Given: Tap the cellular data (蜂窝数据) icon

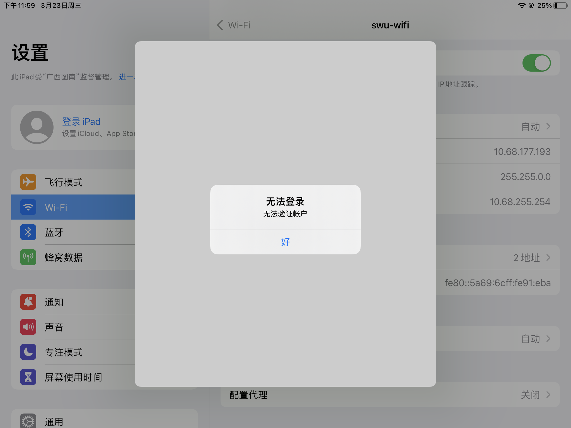Looking at the screenshot, I should tap(28, 257).
